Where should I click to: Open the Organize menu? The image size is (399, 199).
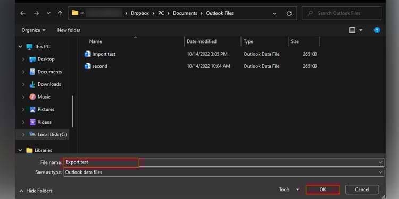pyautogui.click(x=34, y=30)
